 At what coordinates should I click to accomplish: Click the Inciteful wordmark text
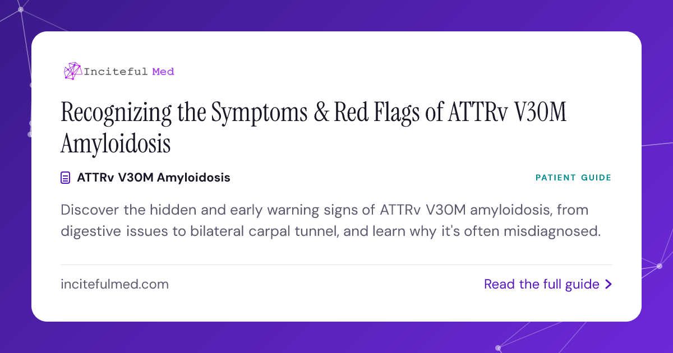coord(116,71)
